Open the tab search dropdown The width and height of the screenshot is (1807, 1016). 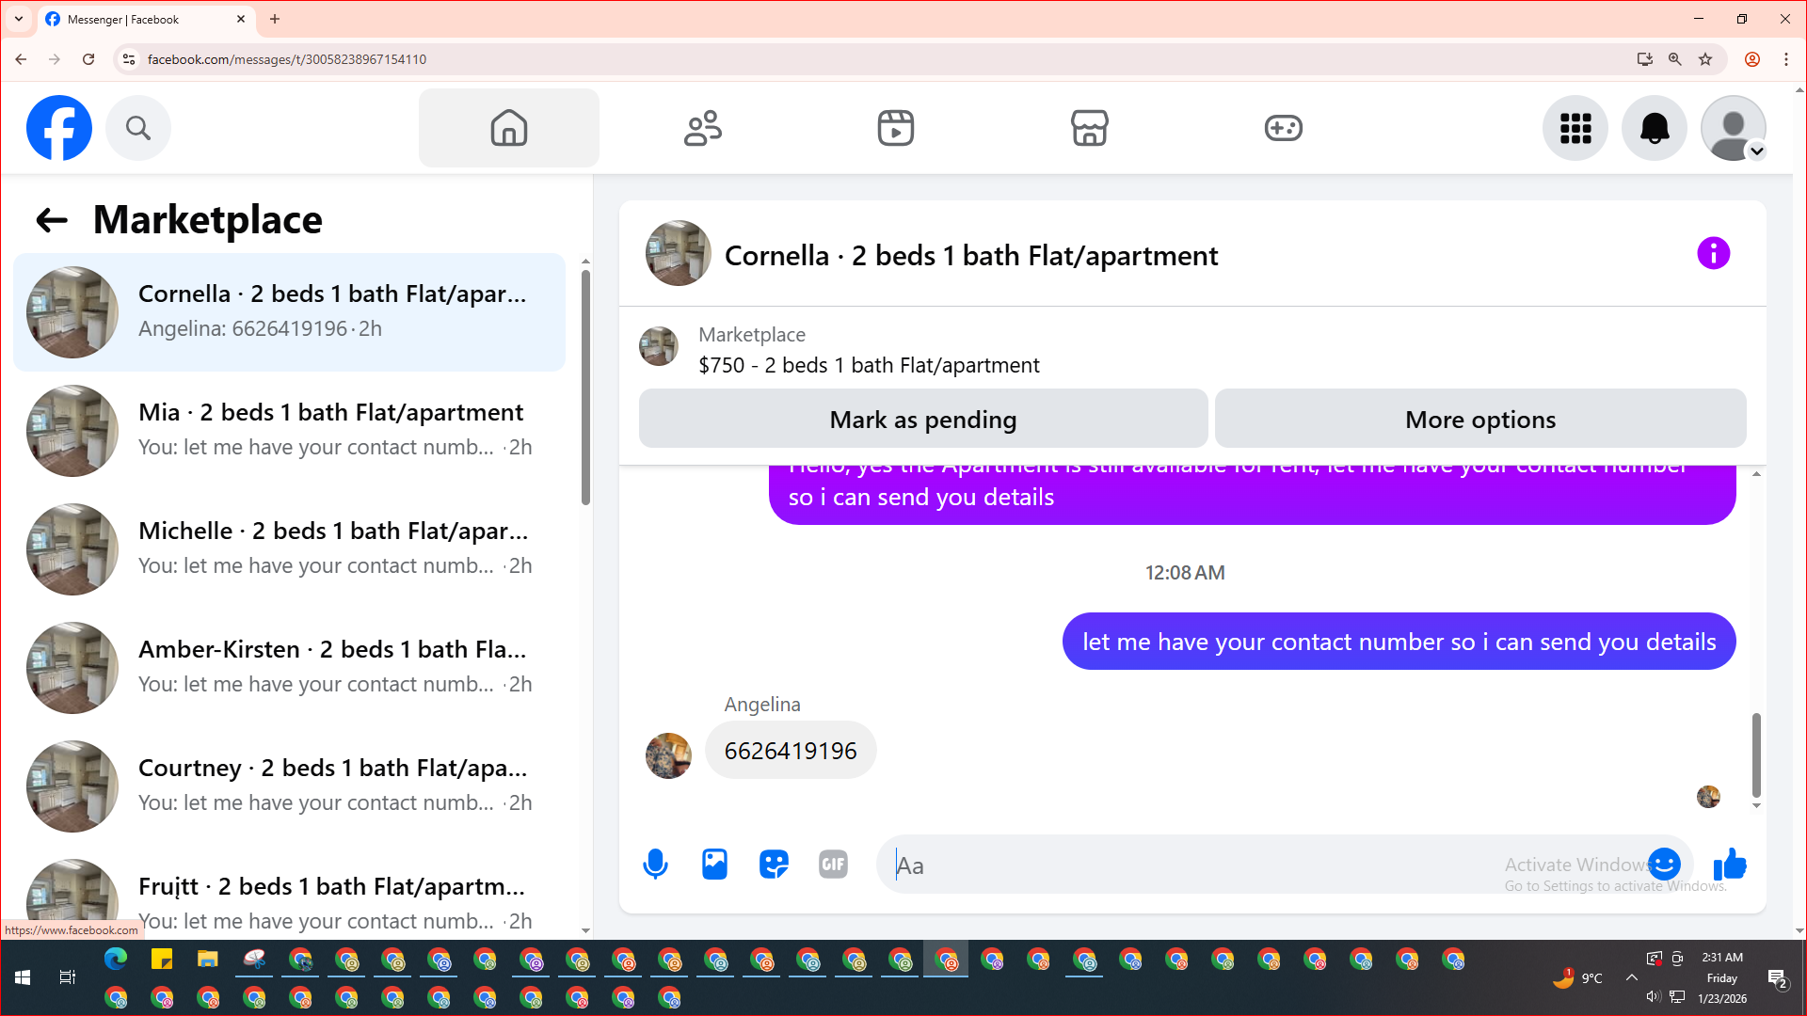(19, 19)
